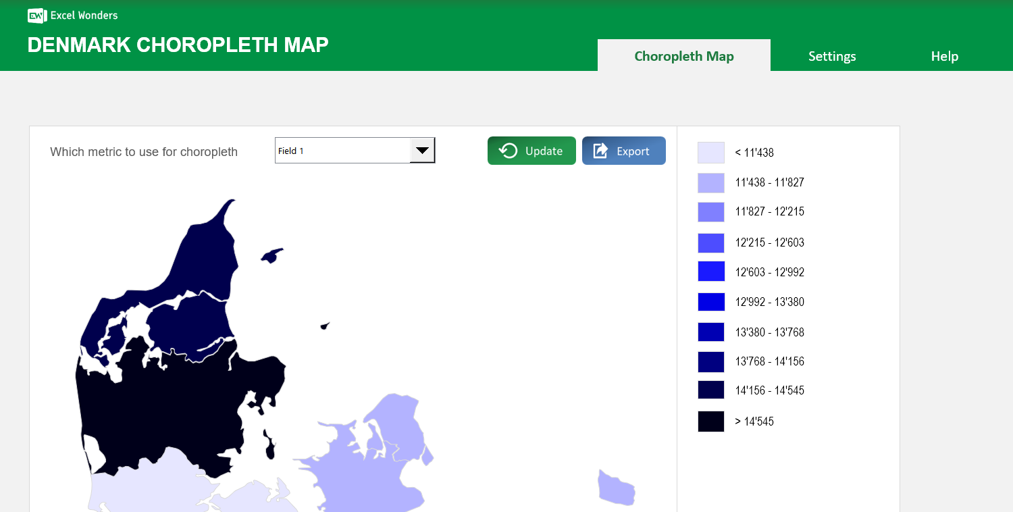Image resolution: width=1013 pixels, height=512 pixels.
Task: Click the legend swatch for 13'768 - 14'156
Action: (x=710, y=361)
